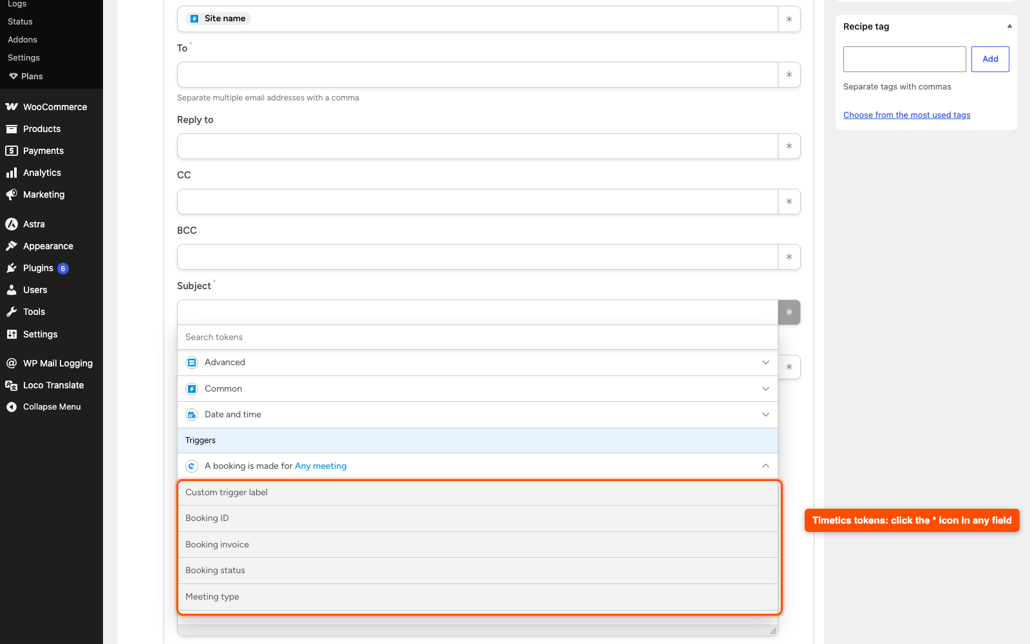
Task: Click the Search tokens field
Action: click(x=478, y=337)
